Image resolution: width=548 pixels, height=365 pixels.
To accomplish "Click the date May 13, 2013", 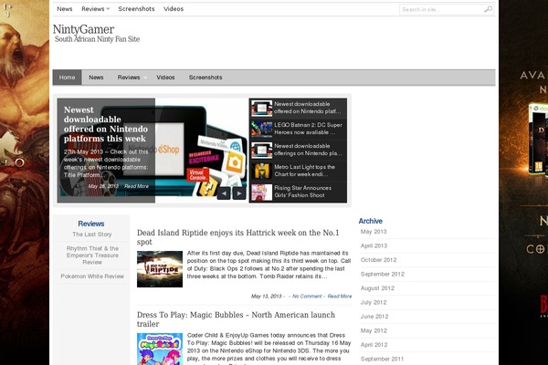I will coord(267,297).
